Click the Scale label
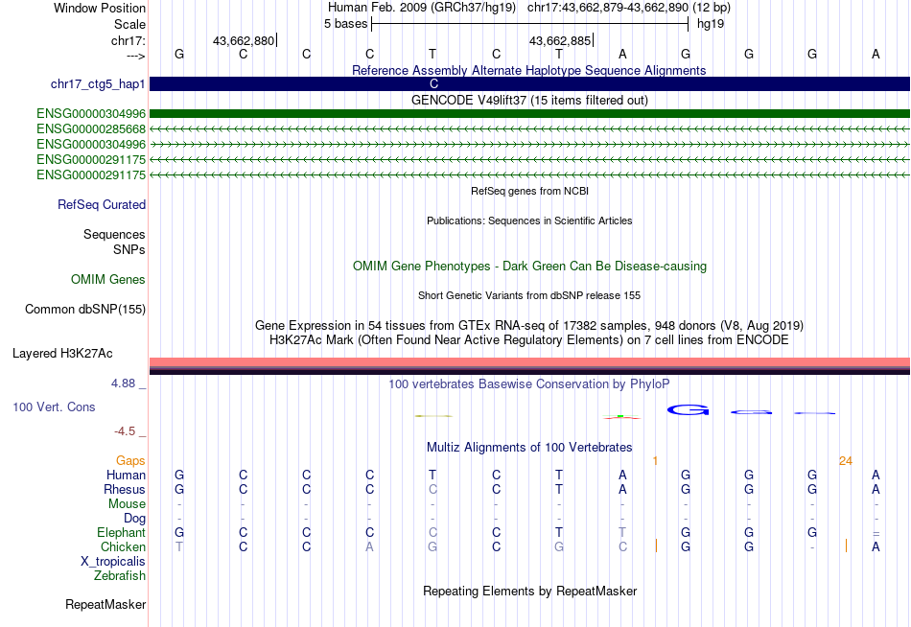911x627 pixels. (x=129, y=24)
